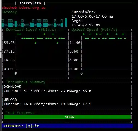Click the 55.68 download axis label

coord(9,43)
